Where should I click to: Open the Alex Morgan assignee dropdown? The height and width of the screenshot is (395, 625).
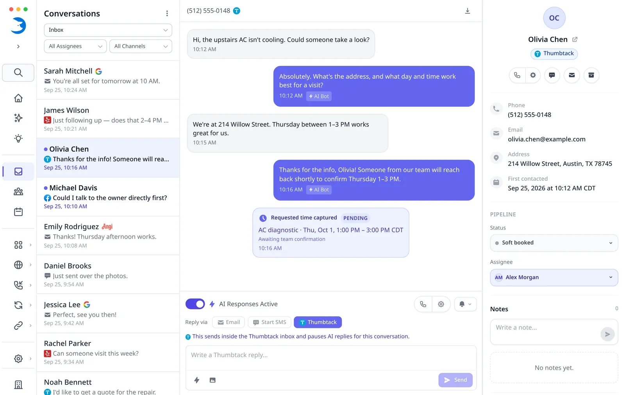coord(554,278)
